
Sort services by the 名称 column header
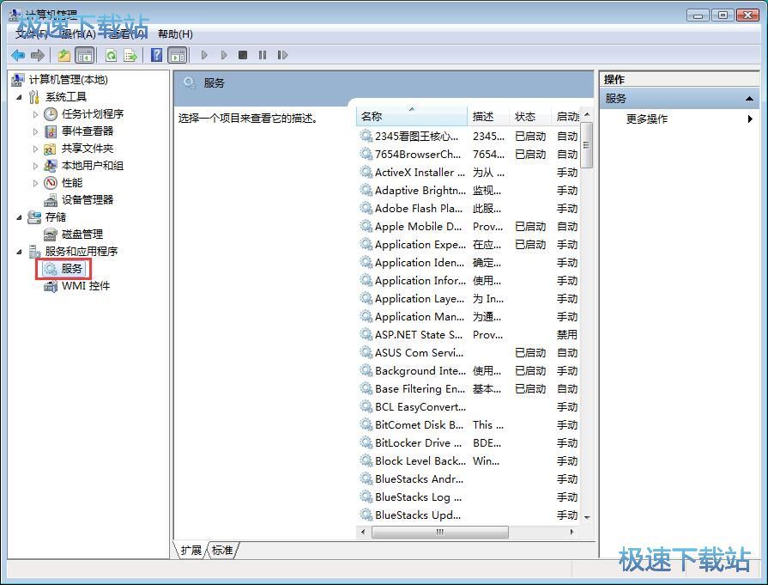tap(411, 116)
